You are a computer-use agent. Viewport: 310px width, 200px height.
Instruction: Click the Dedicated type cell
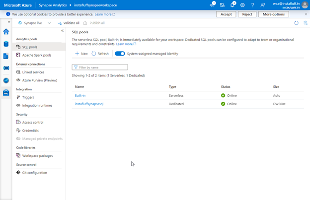click(x=176, y=104)
